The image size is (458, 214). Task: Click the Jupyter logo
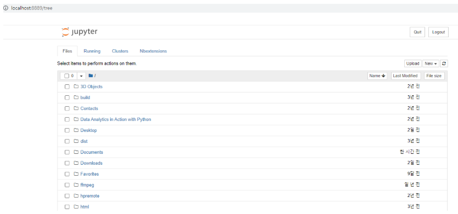coord(80,32)
